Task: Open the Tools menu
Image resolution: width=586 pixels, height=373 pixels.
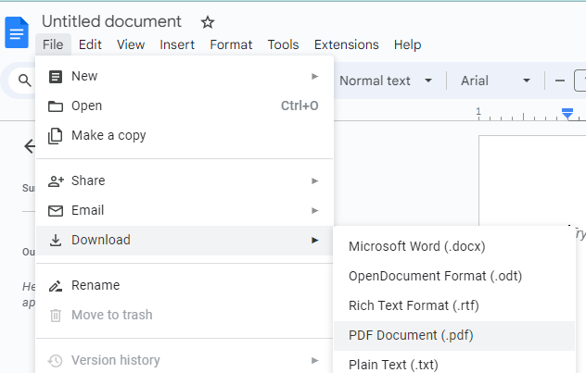Action: coord(283,44)
